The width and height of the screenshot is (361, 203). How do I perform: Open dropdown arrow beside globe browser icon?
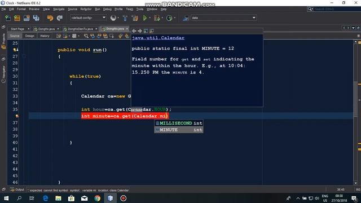(x=118, y=18)
